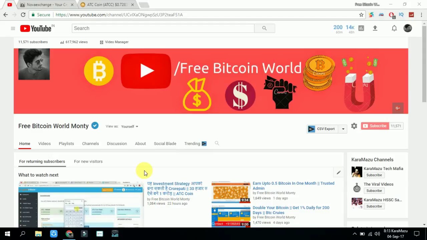Click the IQ extension icon
The width and height of the screenshot is (427, 240).
click(401, 15)
